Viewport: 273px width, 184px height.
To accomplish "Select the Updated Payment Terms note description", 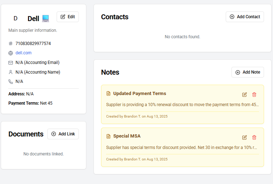I will click(x=182, y=105).
